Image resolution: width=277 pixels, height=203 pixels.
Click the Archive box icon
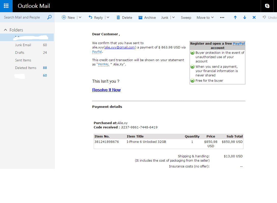140,18
